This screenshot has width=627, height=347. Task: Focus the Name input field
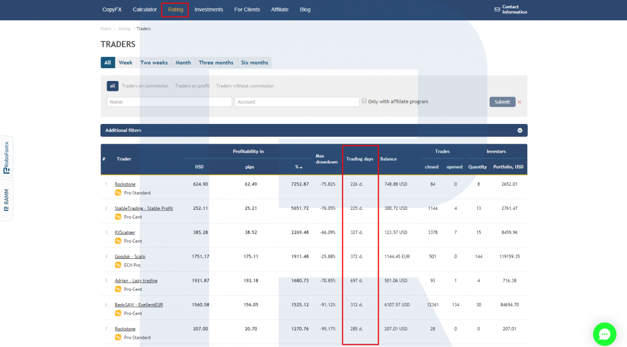(x=169, y=102)
